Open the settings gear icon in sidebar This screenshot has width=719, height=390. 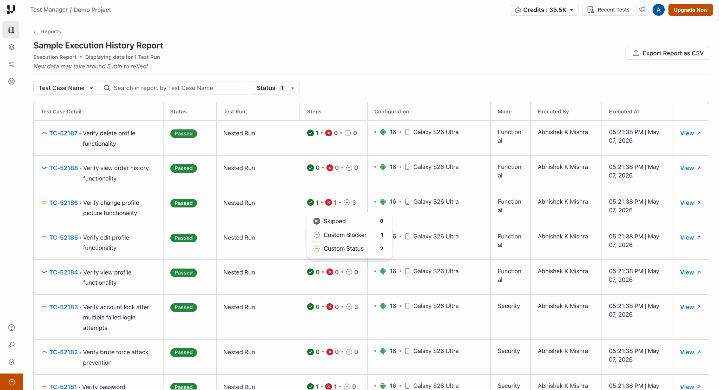pyautogui.click(x=12, y=81)
